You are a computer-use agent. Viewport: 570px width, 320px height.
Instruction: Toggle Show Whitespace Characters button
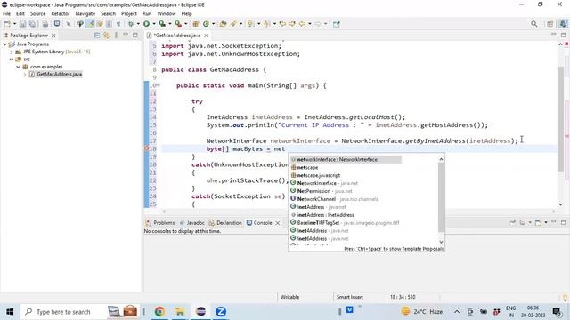[x=118, y=24]
